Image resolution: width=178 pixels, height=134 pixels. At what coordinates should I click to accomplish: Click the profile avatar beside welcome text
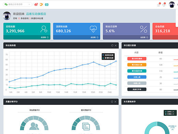click(7, 16)
